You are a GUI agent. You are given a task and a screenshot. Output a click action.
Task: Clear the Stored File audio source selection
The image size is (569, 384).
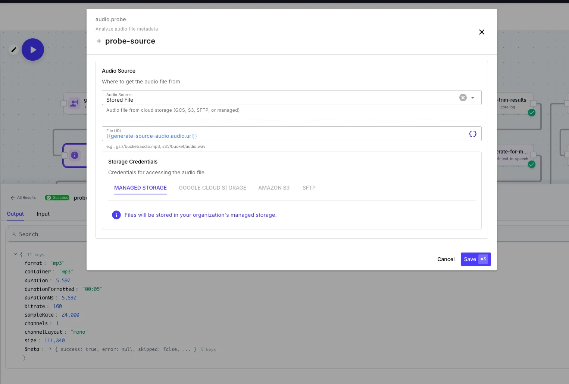pyautogui.click(x=463, y=97)
